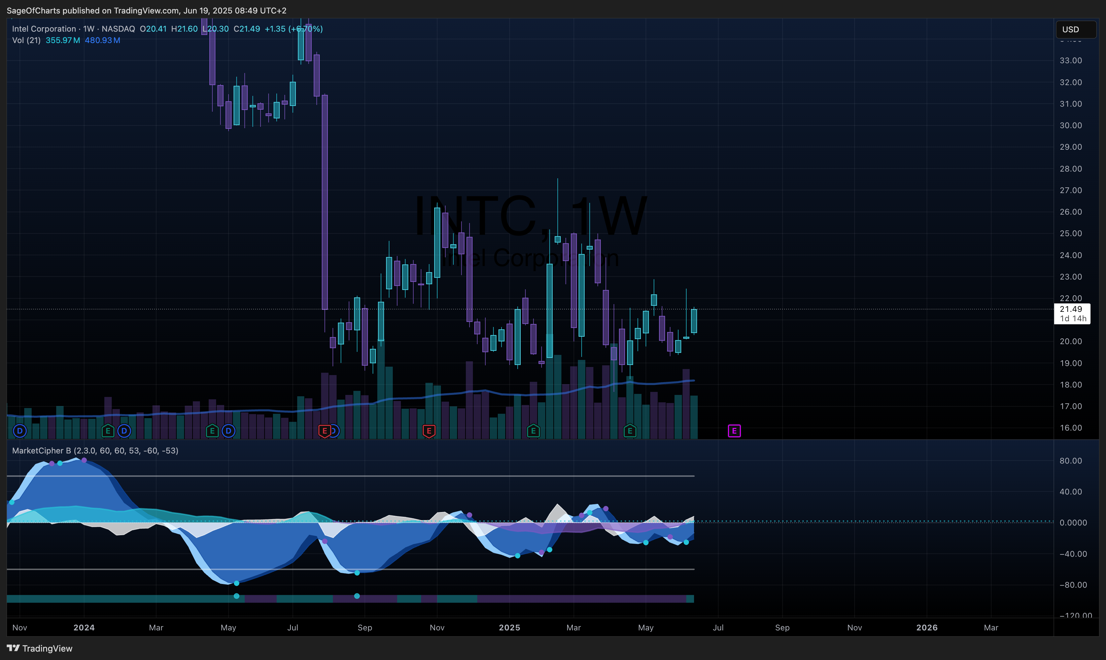Click the 24.00 price axis label

click(x=1071, y=255)
